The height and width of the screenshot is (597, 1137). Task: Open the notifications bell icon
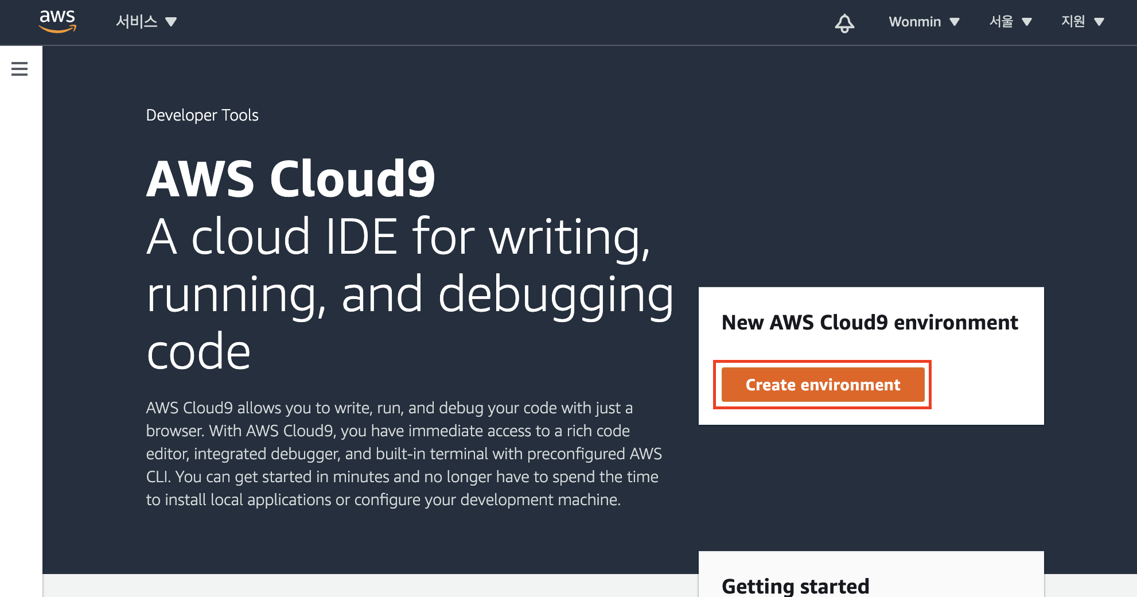[844, 22]
